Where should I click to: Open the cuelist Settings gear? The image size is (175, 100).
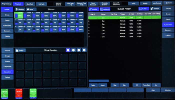[155, 9]
